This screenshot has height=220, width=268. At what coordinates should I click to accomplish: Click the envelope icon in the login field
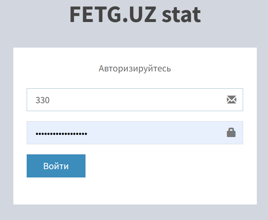(x=231, y=100)
